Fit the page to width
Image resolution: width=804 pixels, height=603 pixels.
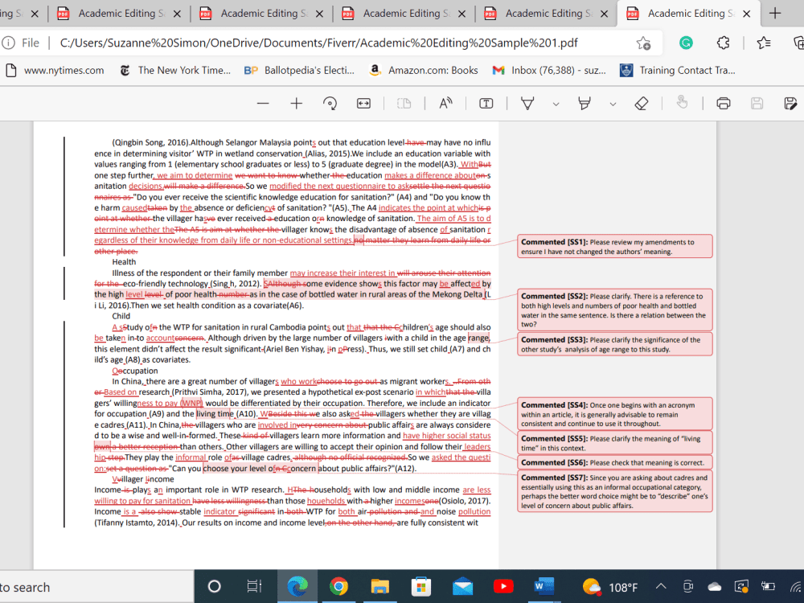point(363,103)
